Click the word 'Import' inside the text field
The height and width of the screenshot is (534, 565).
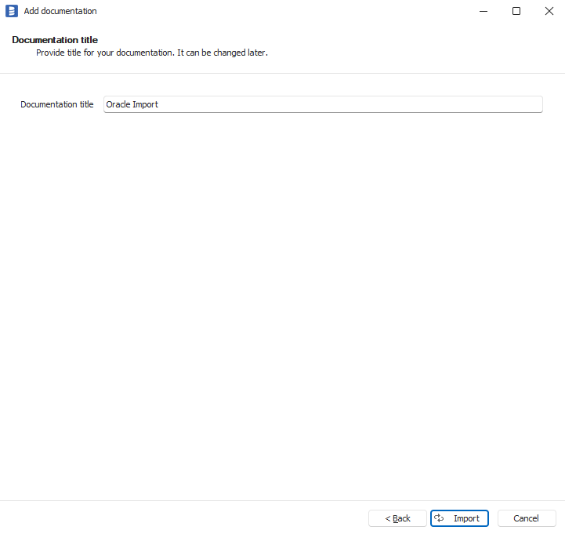[146, 104]
